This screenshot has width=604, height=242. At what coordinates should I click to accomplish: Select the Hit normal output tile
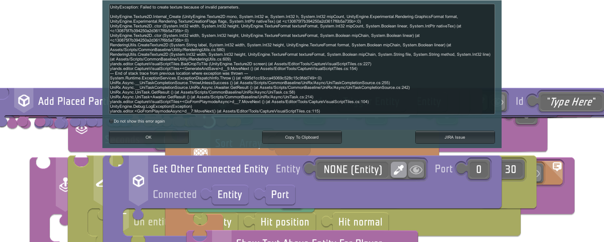(360, 222)
